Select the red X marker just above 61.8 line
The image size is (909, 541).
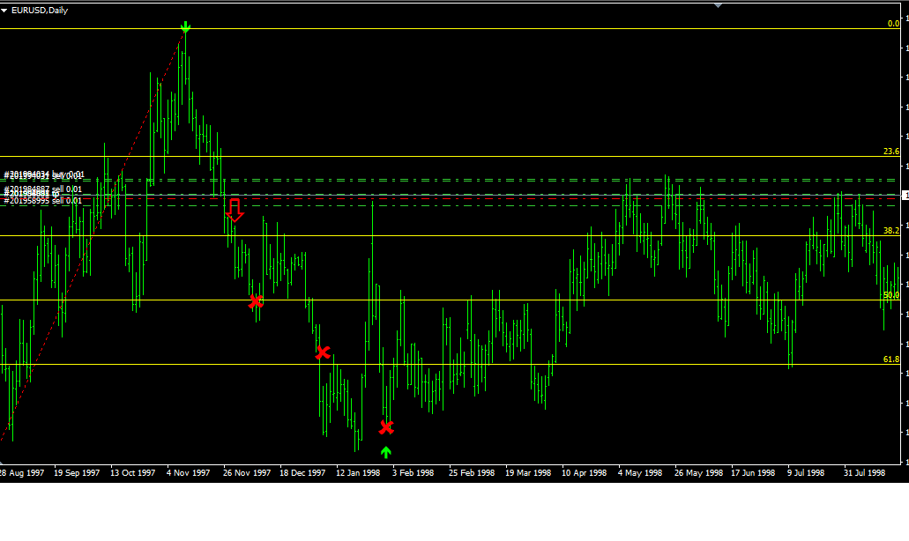[323, 352]
